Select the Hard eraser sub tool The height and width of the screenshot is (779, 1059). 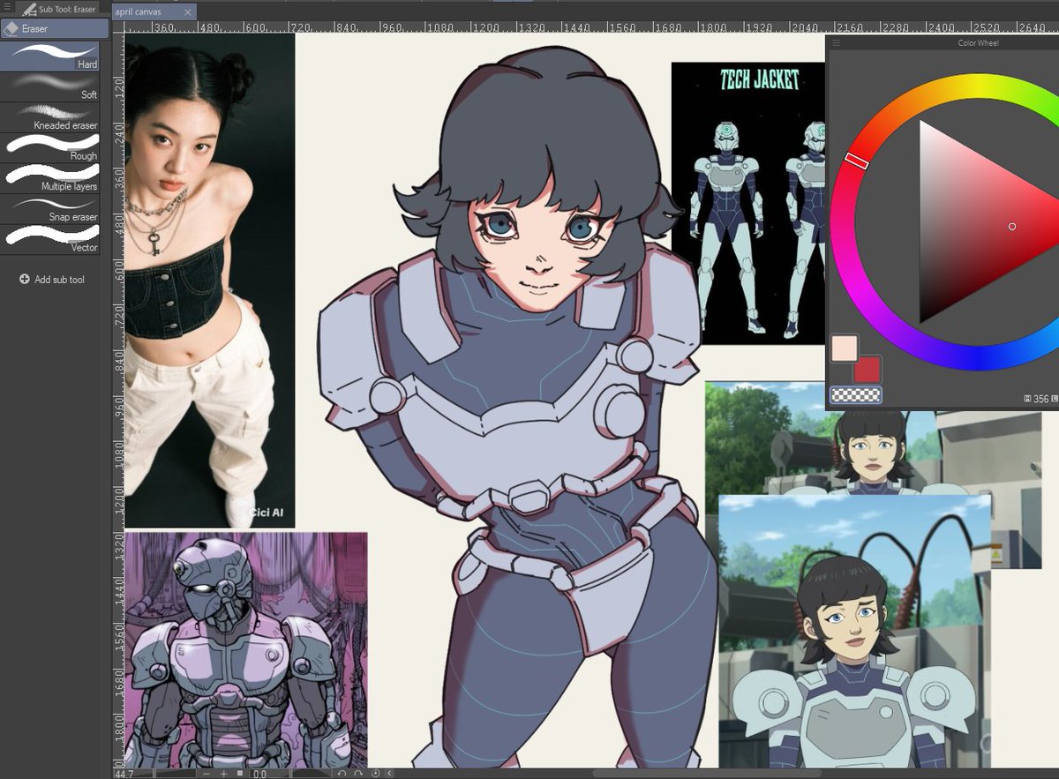[49, 56]
